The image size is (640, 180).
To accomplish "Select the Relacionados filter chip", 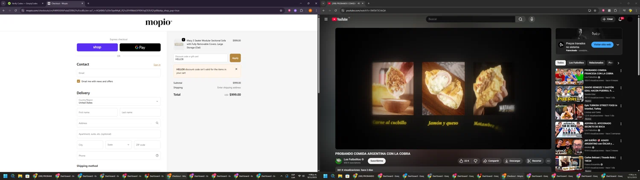I will pos(596,63).
